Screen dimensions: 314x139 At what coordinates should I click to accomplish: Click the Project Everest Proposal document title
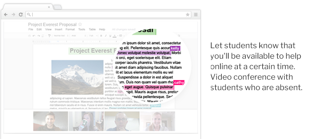[52, 25]
